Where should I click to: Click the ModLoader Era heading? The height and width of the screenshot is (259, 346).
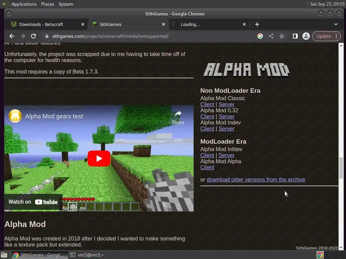pyautogui.click(x=223, y=142)
